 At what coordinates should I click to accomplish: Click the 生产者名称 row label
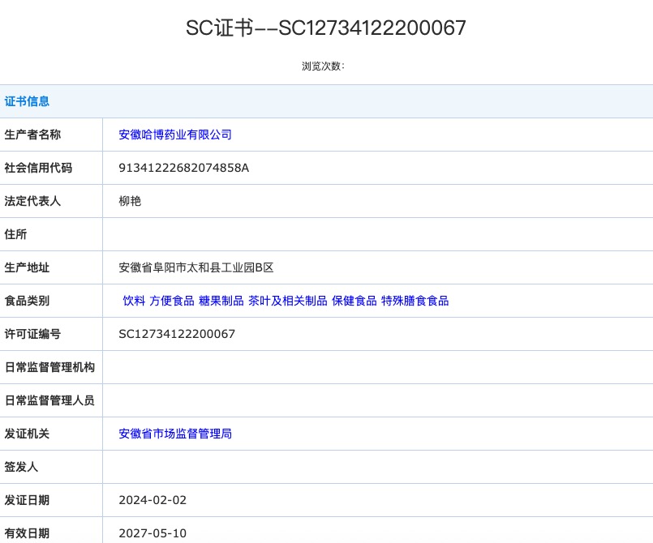point(32,135)
